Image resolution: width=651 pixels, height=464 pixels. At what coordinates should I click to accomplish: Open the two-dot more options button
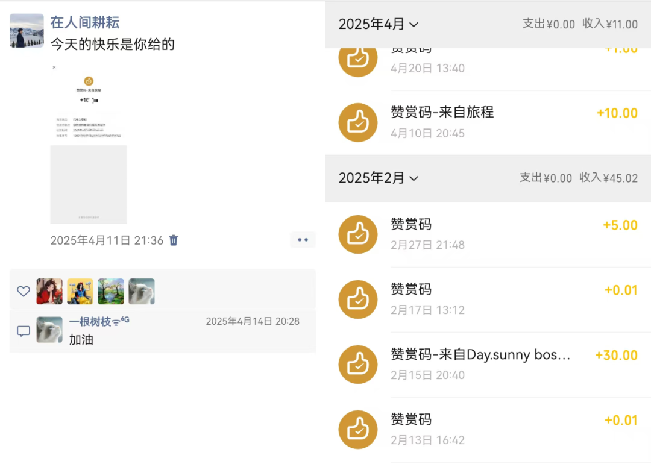pos(303,240)
